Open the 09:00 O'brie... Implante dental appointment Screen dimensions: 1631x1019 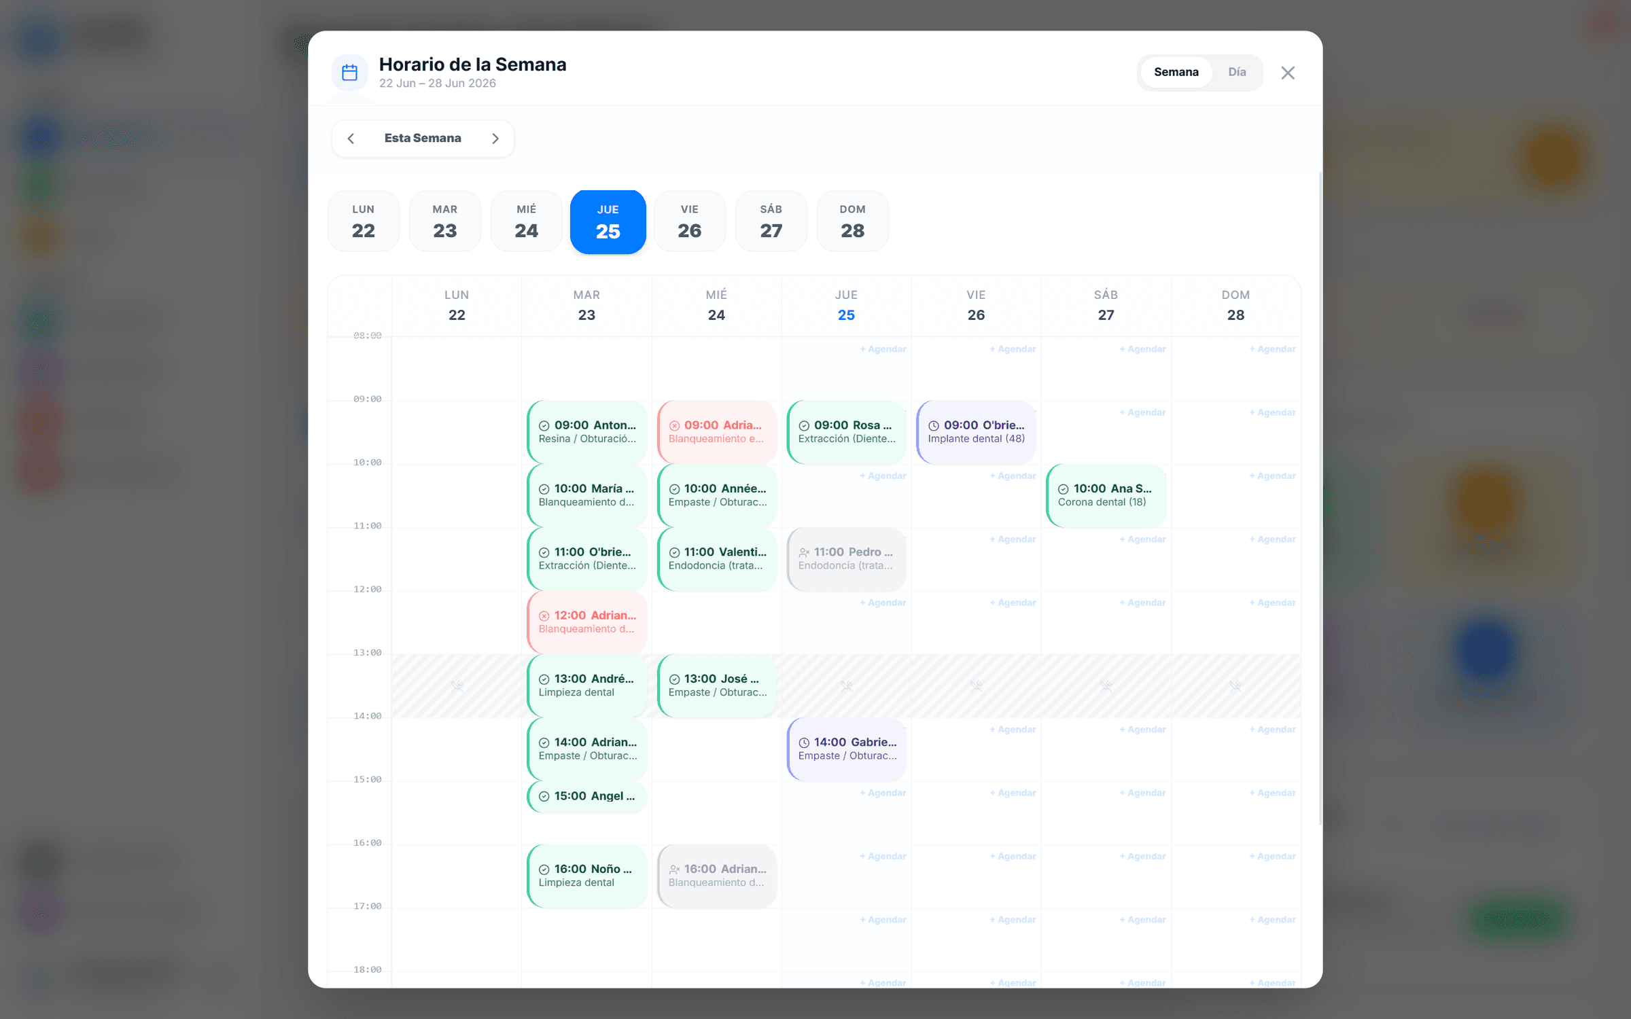click(977, 432)
